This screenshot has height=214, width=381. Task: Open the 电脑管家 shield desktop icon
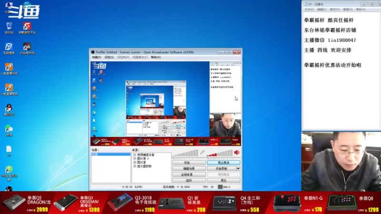coord(9,49)
